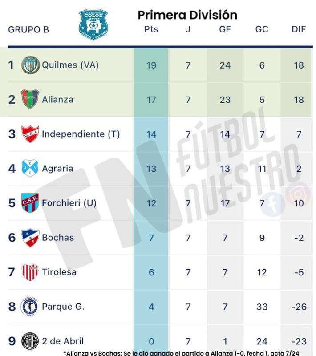Screen dimensions: 316x356
Task: Click the Liga Regional Colón league crest
Action: pos(93,24)
